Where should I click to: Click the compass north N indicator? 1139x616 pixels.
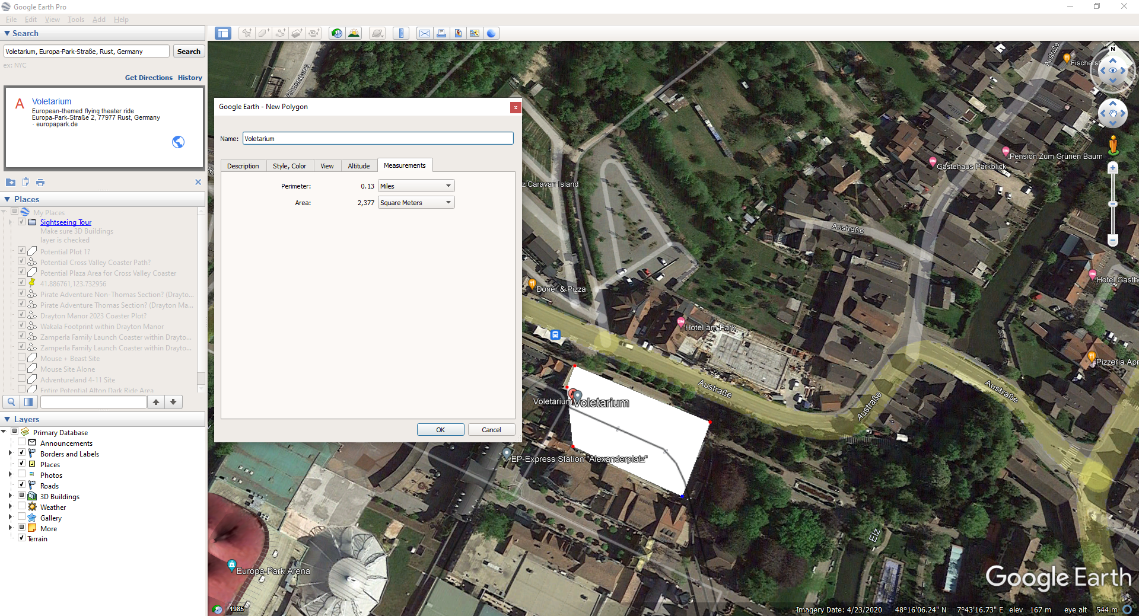[1113, 49]
